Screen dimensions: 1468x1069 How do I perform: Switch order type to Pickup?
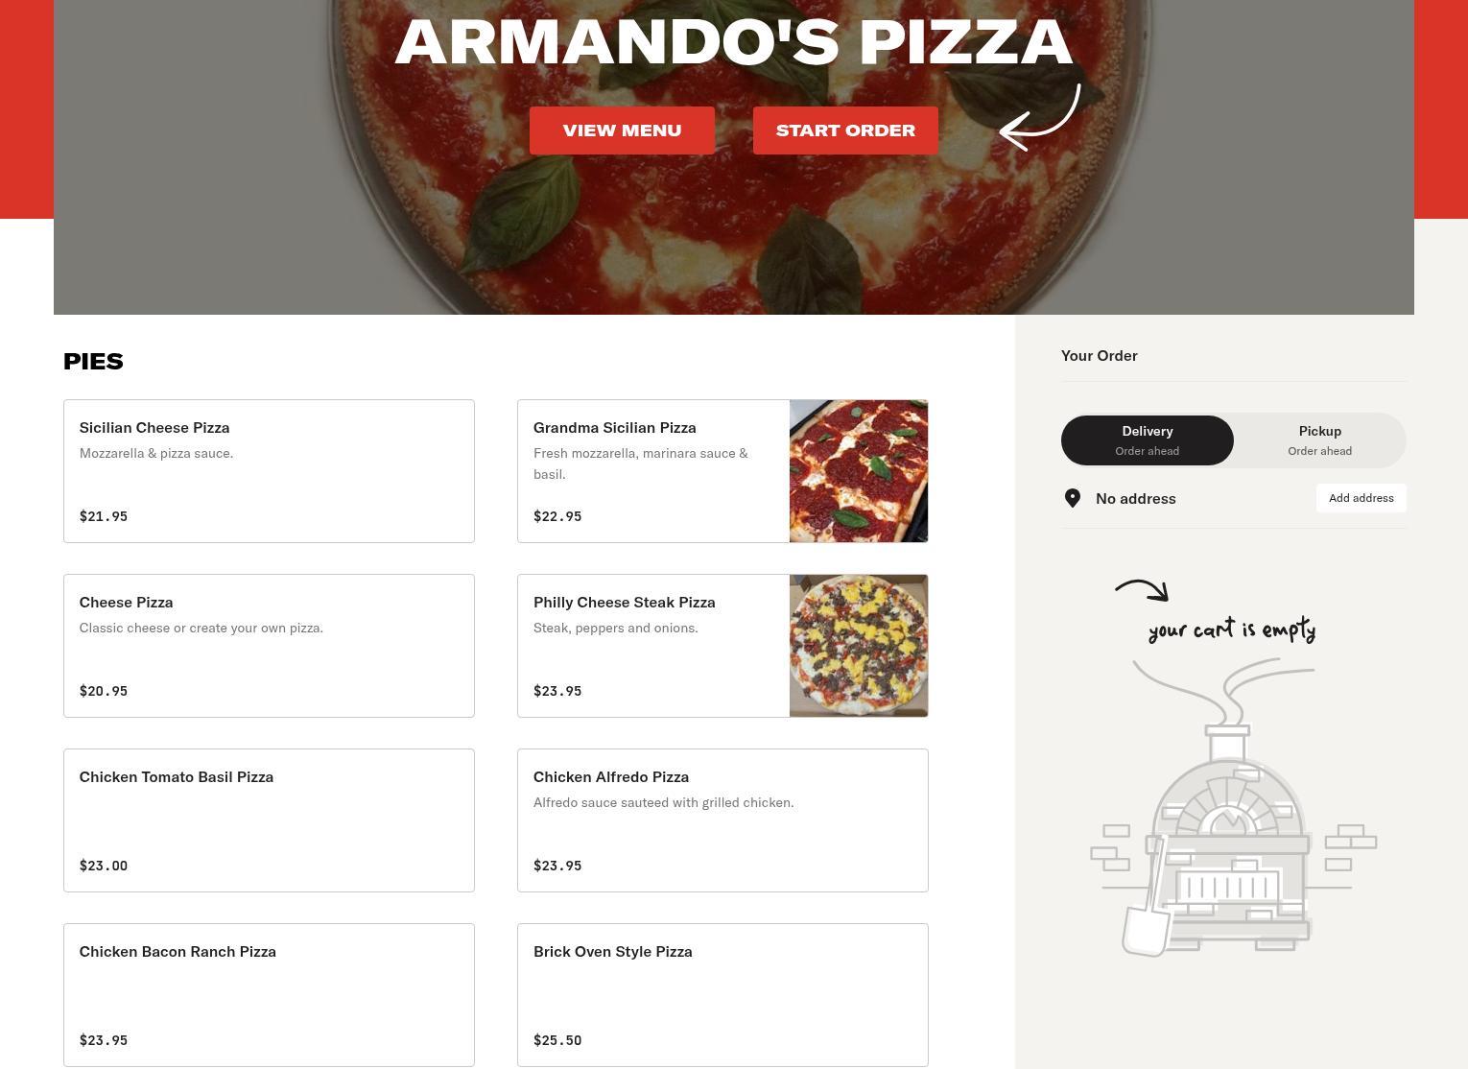coord(1320,440)
